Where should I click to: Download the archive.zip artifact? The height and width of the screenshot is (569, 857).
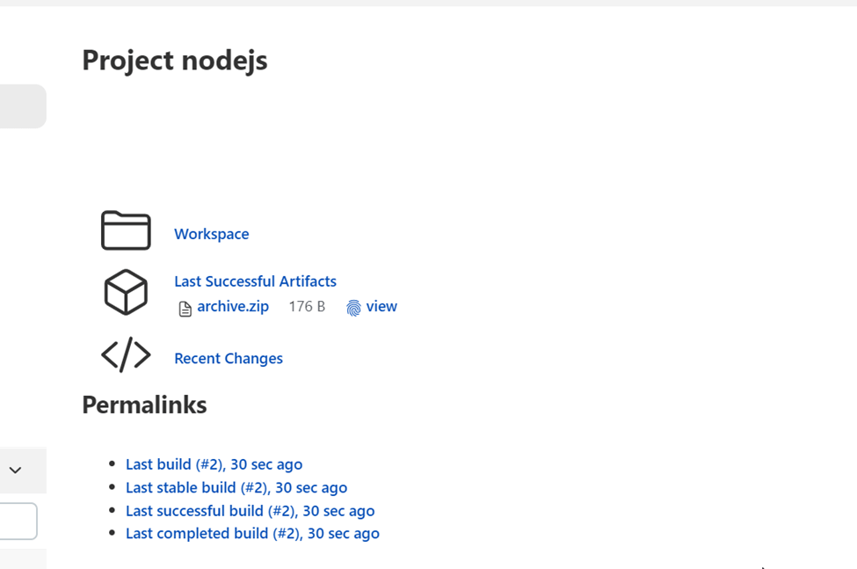click(x=233, y=307)
